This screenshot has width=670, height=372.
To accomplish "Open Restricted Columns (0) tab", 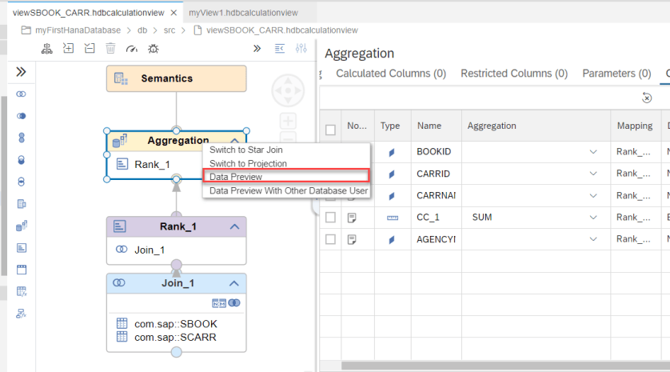I will click(514, 74).
